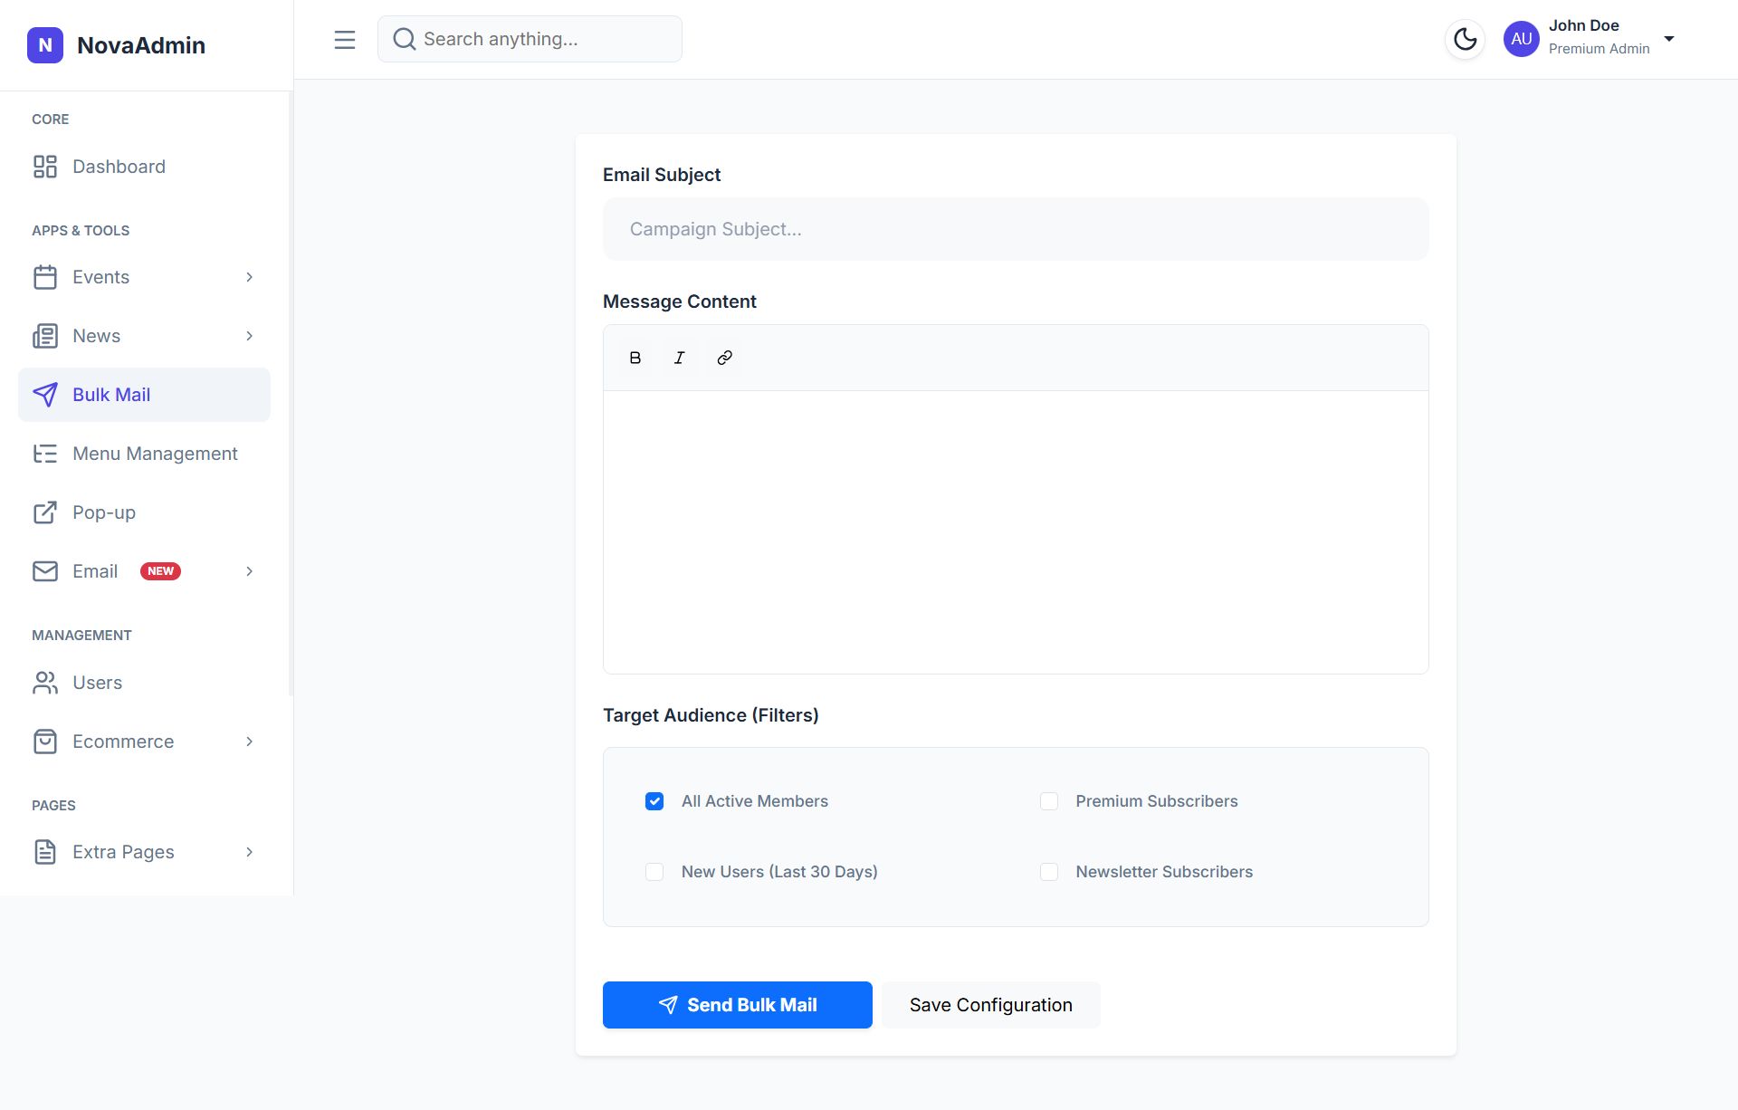Image resolution: width=1738 pixels, height=1110 pixels.
Task: Go to Users page
Action: coord(97,683)
